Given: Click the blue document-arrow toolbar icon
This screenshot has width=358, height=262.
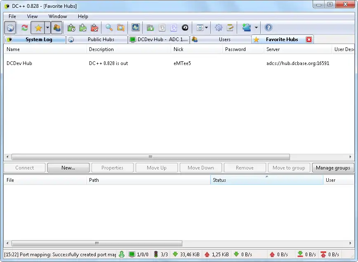Looking at the screenshot, I should 174,28.
